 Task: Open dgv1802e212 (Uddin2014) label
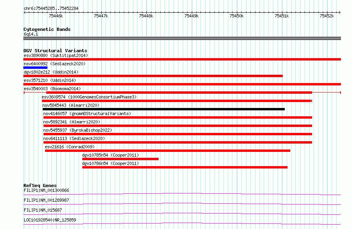pyautogui.click(x=51, y=72)
